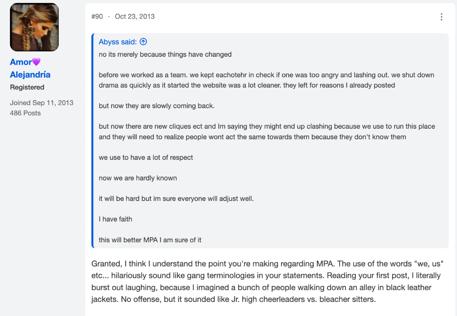Click quoted line "it will be hard but im sure"
Screen dimensions: 457x316
(x=176, y=199)
